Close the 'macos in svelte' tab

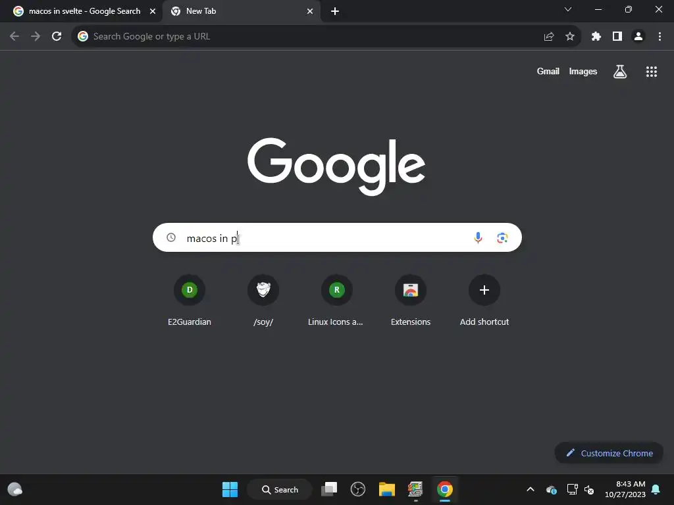pos(153,11)
